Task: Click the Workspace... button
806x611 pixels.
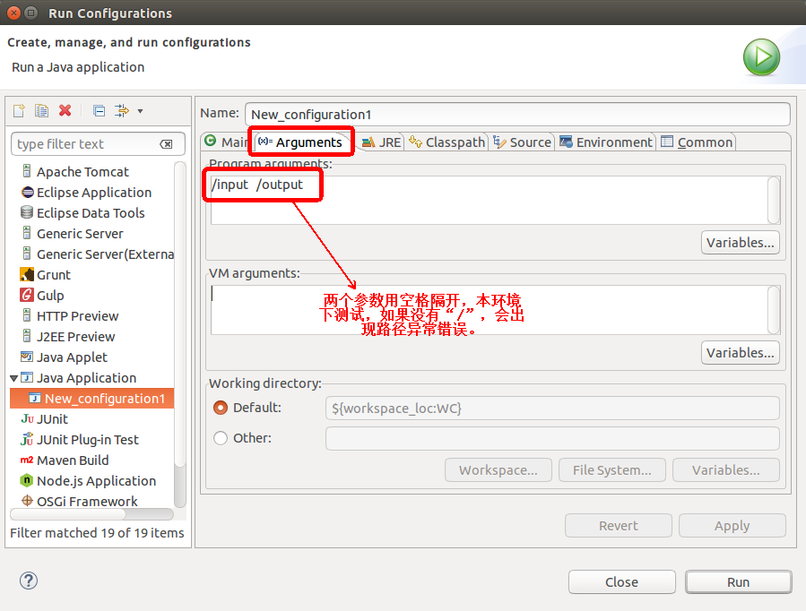Action: (498, 470)
